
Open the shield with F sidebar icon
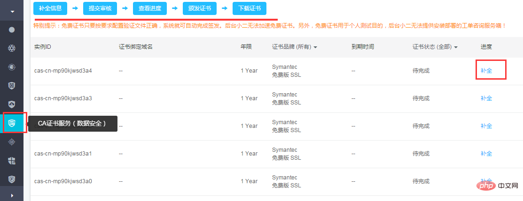[12, 179]
